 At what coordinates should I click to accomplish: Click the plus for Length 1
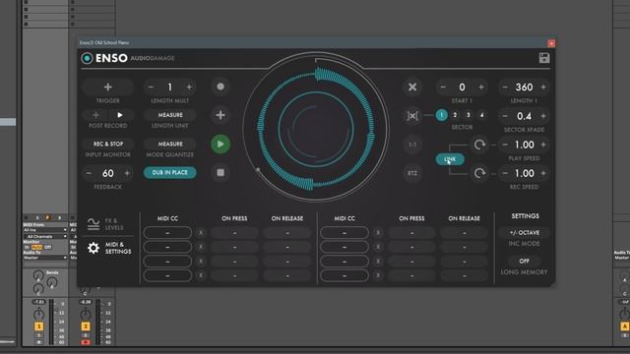543,88
